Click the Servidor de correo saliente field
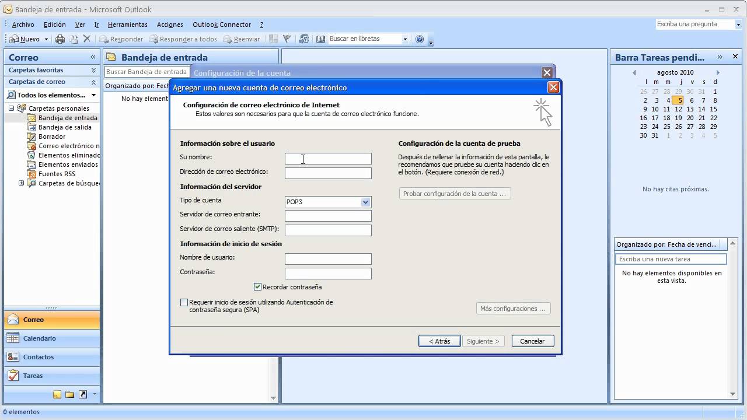747x420 pixels. pyautogui.click(x=328, y=230)
